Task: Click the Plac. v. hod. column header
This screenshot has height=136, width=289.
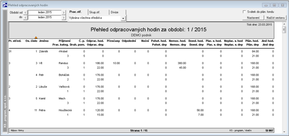Action: click(213, 41)
